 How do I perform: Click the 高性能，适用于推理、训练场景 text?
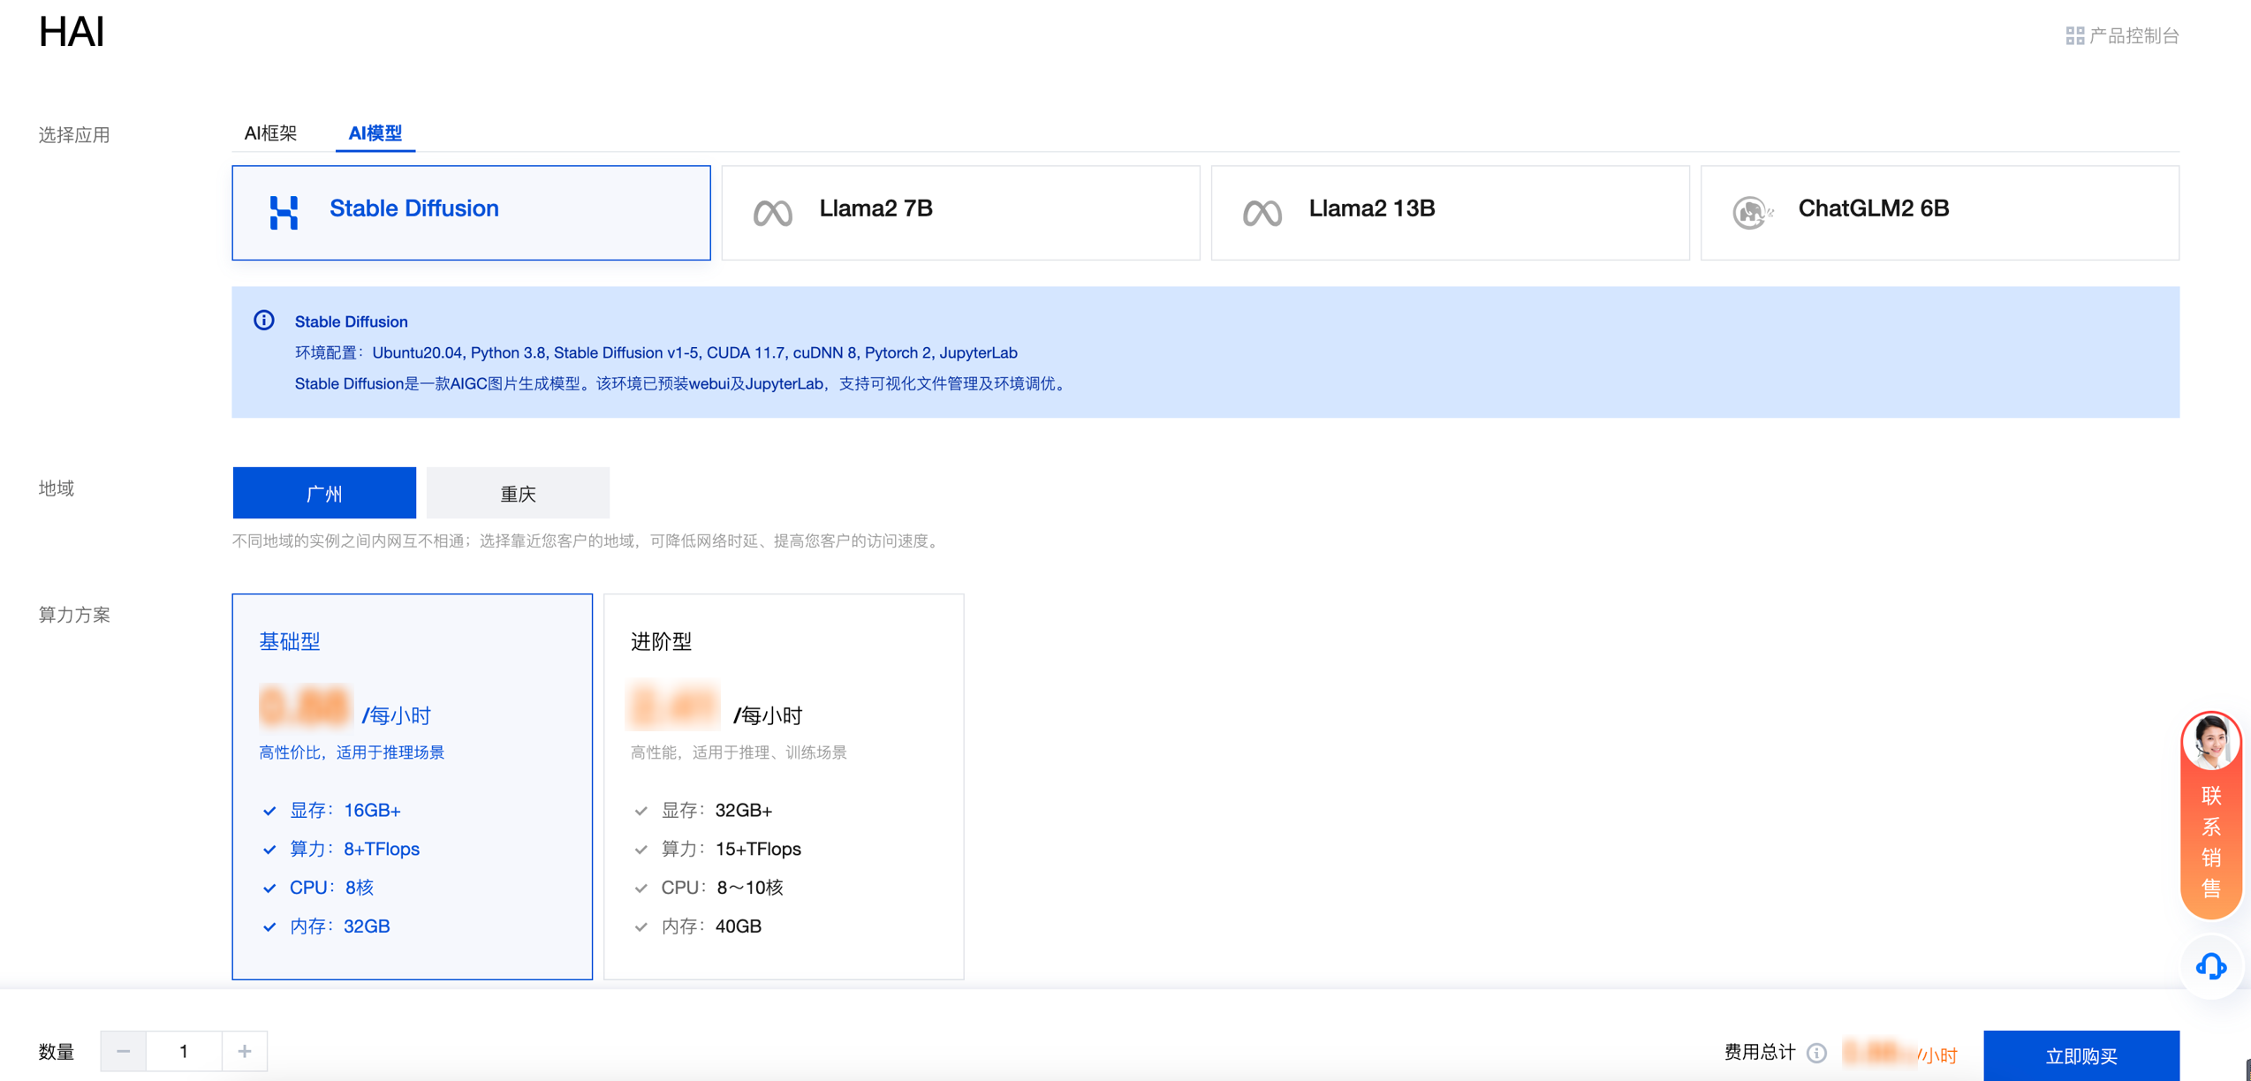click(x=739, y=752)
